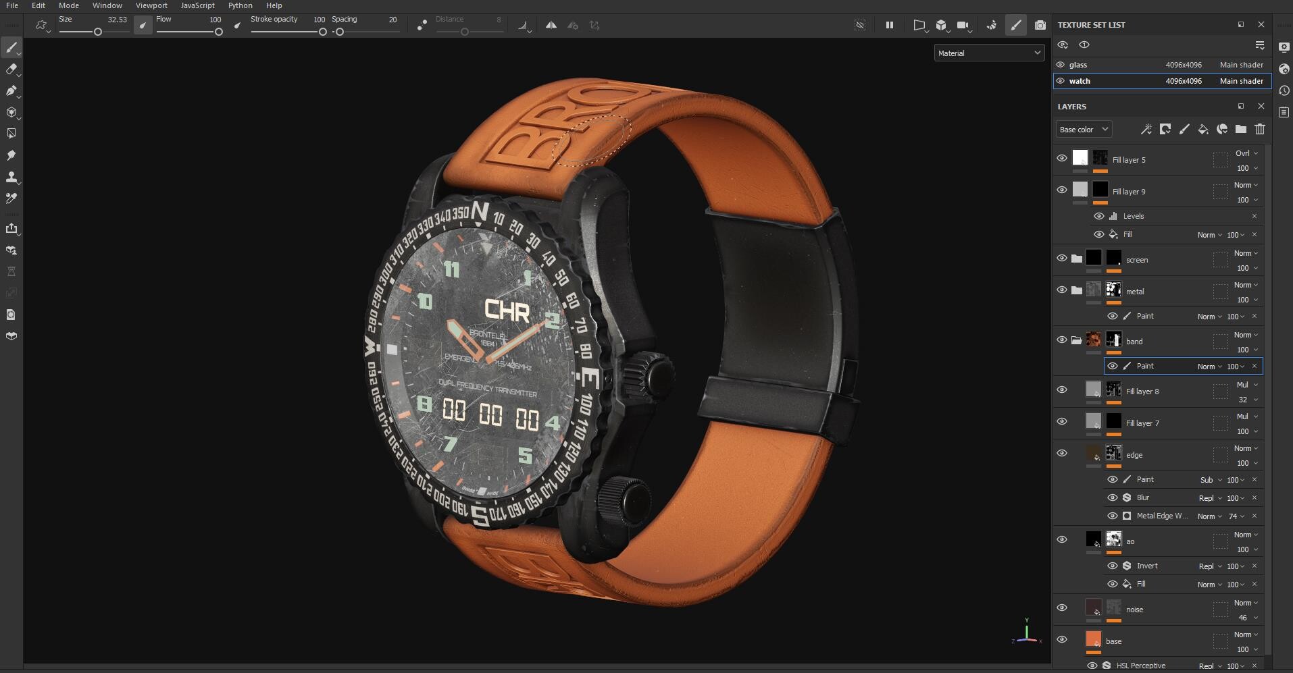The height and width of the screenshot is (673, 1293).
Task: Open the Base color channel dropdown
Action: click(1083, 129)
